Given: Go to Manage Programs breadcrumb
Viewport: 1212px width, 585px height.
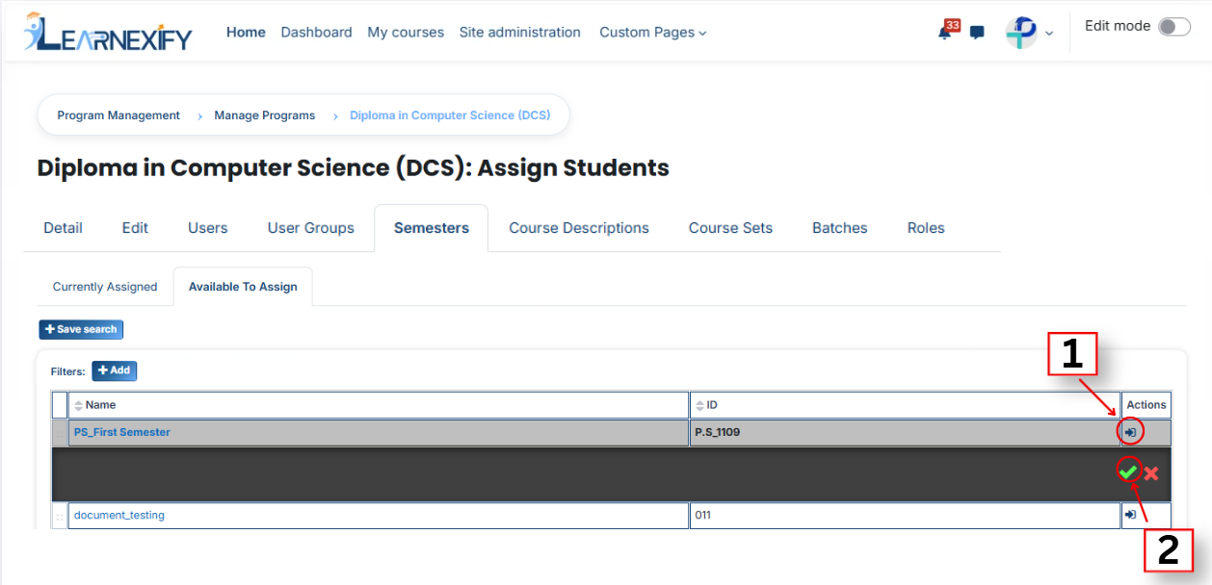Looking at the screenshot, I should [265, 115].
